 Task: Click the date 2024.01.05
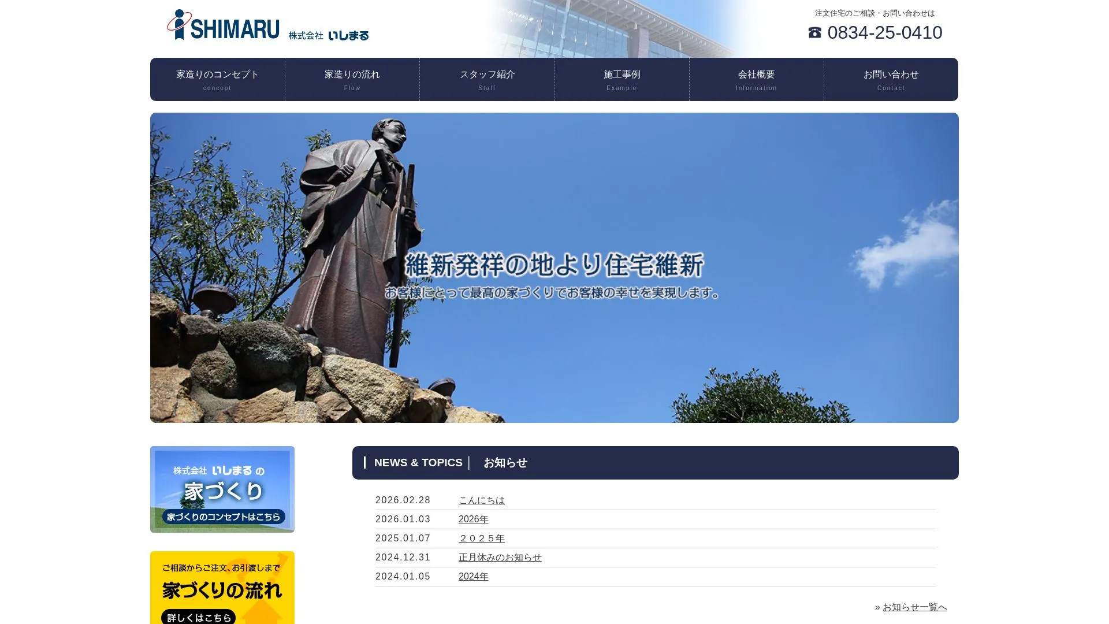(403, 577)
